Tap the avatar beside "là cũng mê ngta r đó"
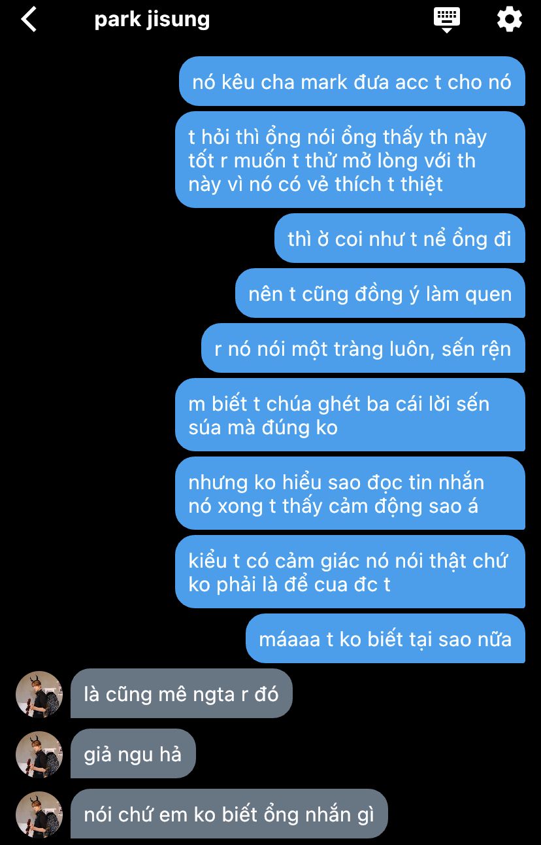The image size is (541, 845). point(39,695)
